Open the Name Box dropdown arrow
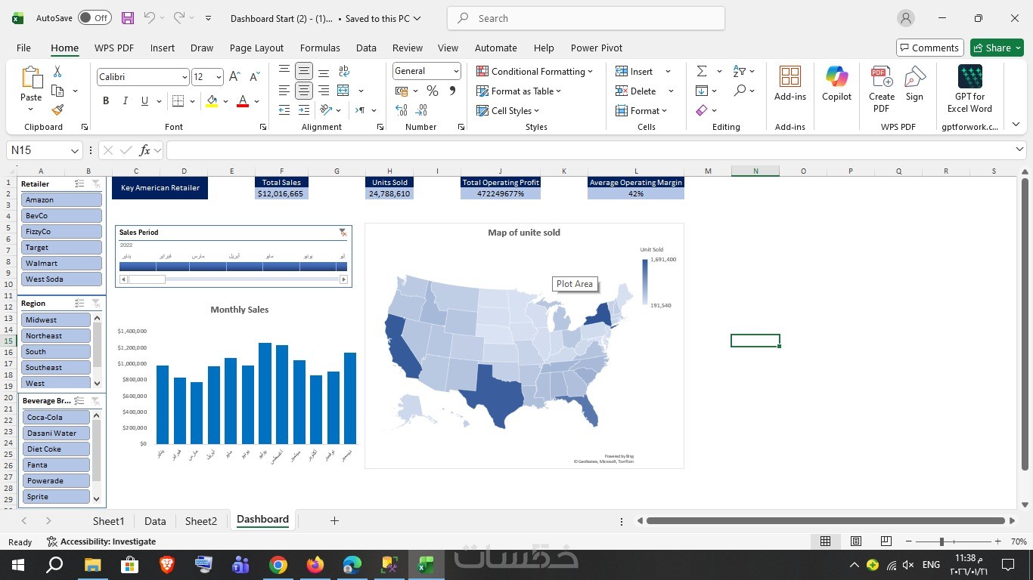This screenshot has width=1033, height=580. pyautogui.click(x=74, y=150)
